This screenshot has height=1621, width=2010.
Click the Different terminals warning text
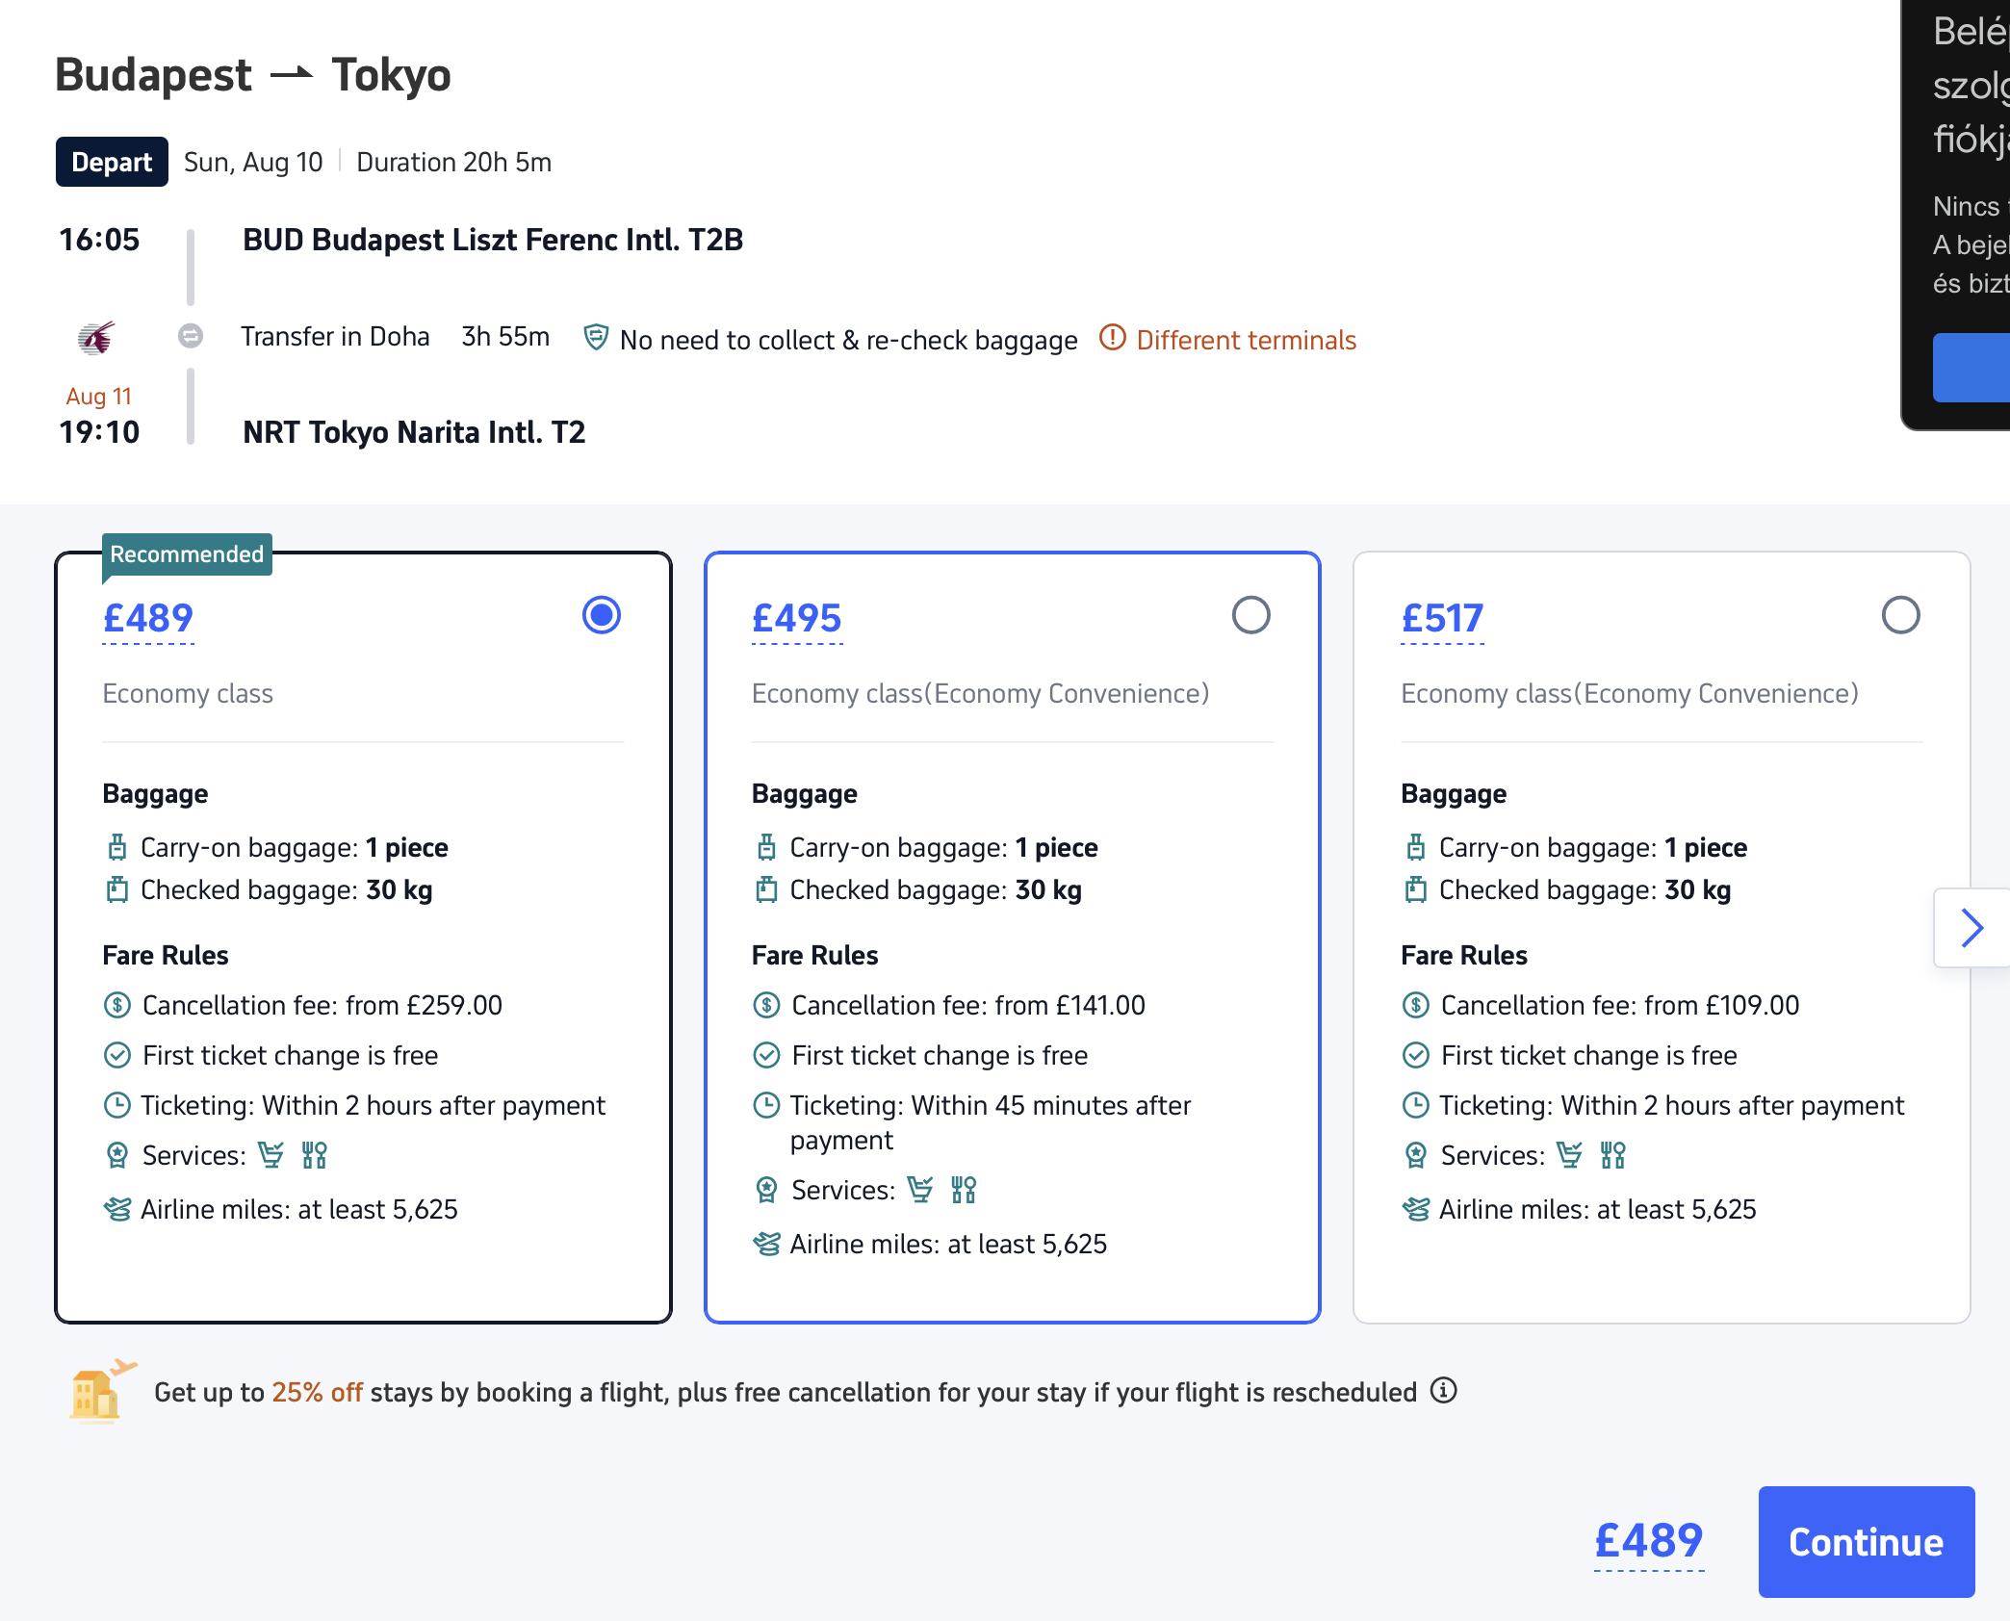[x=1246, y=340]
